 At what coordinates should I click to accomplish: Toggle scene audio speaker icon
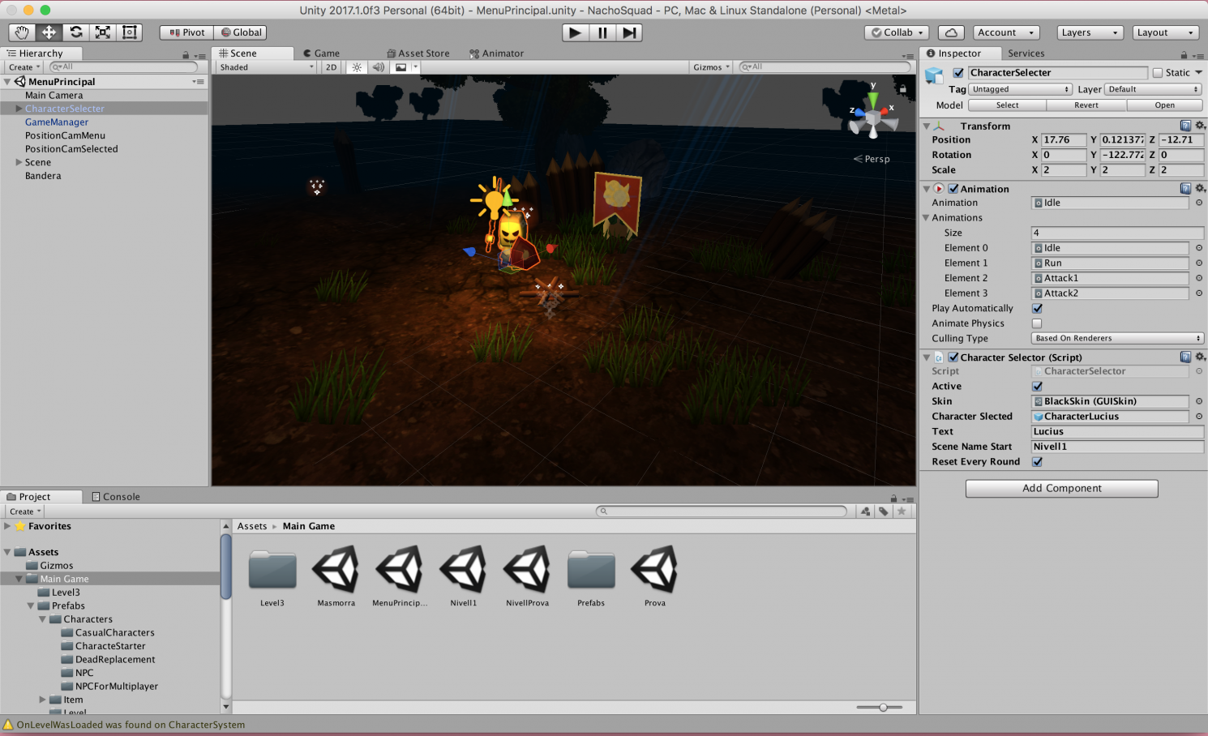coord(378,67)
